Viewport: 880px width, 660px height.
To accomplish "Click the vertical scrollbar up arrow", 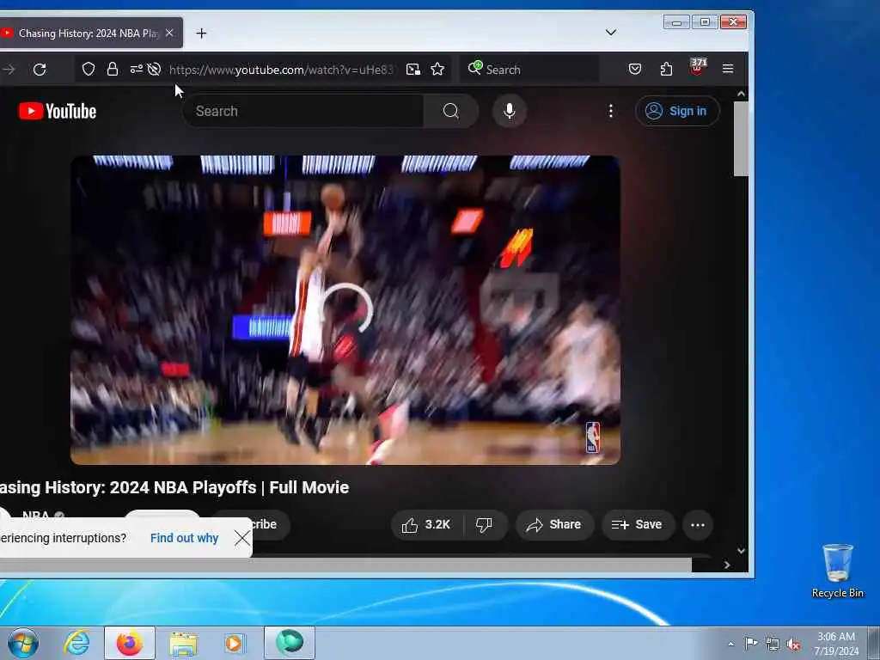I will point(741,94).
